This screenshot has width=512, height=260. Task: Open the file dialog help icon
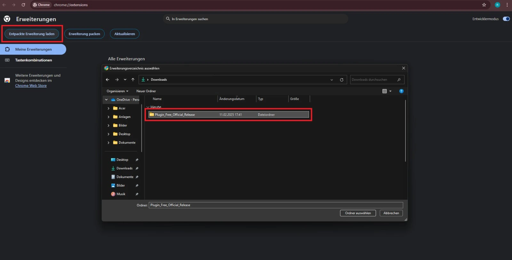[401, 91]
